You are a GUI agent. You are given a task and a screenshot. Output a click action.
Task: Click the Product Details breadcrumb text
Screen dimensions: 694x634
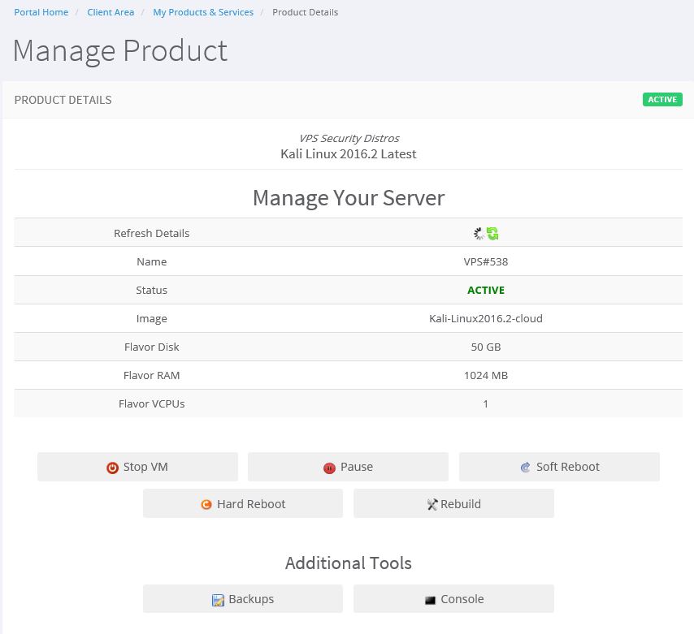click(x=305, y=12)
